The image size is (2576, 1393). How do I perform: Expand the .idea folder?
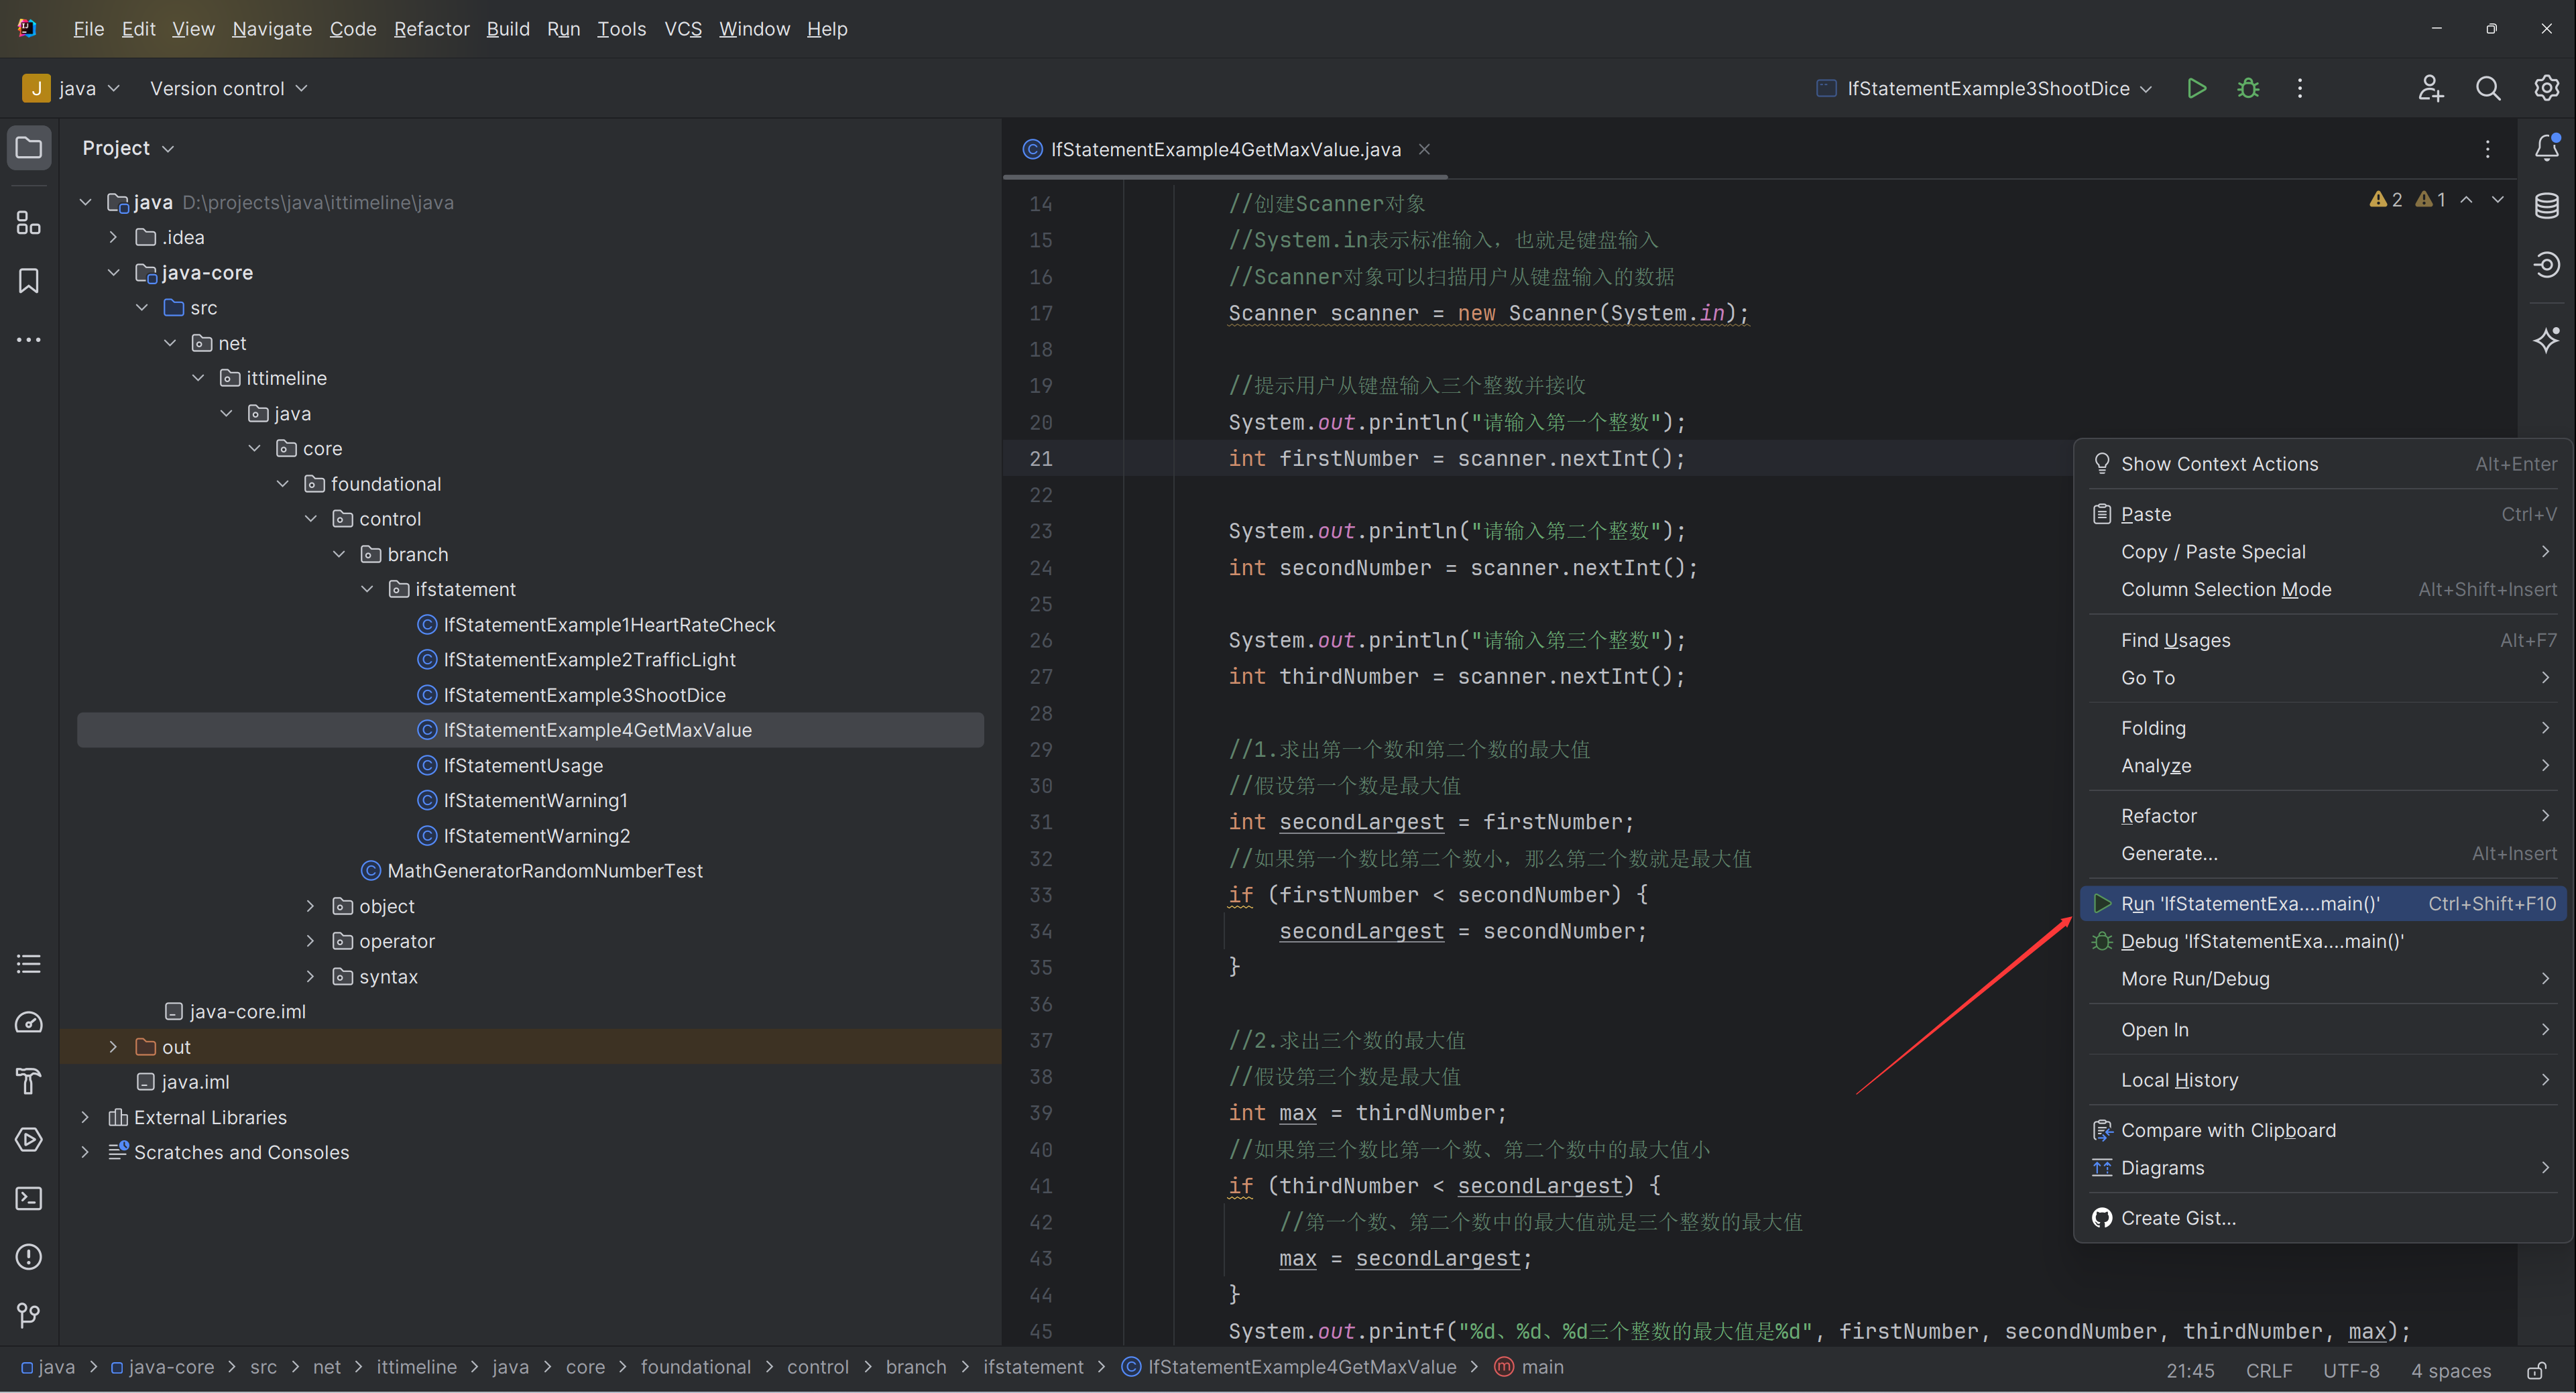point(113,237)
